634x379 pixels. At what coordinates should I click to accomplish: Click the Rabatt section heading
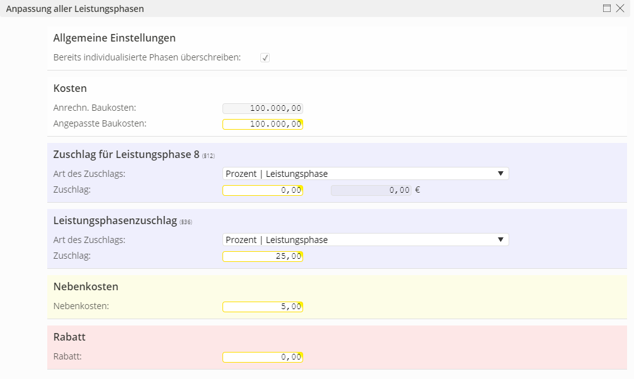(69, 337)
